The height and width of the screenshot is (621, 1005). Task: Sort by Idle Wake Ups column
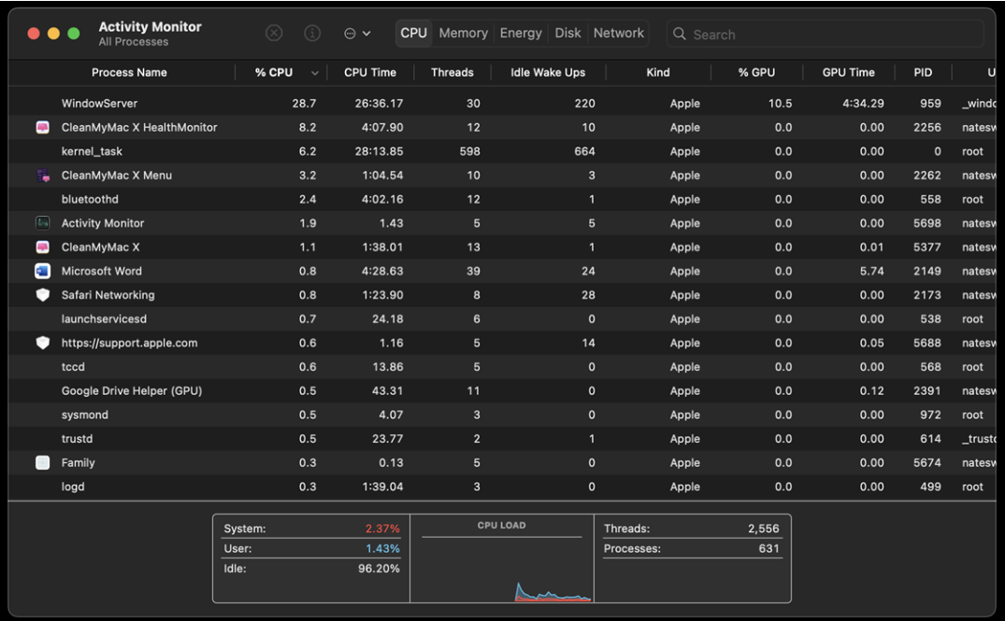pos(547,72)
